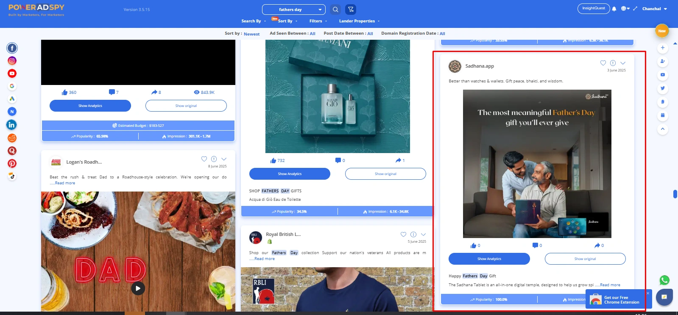Play the DAD video on Logan's card
Screen dimensions: 678x315
click(138, 288)
